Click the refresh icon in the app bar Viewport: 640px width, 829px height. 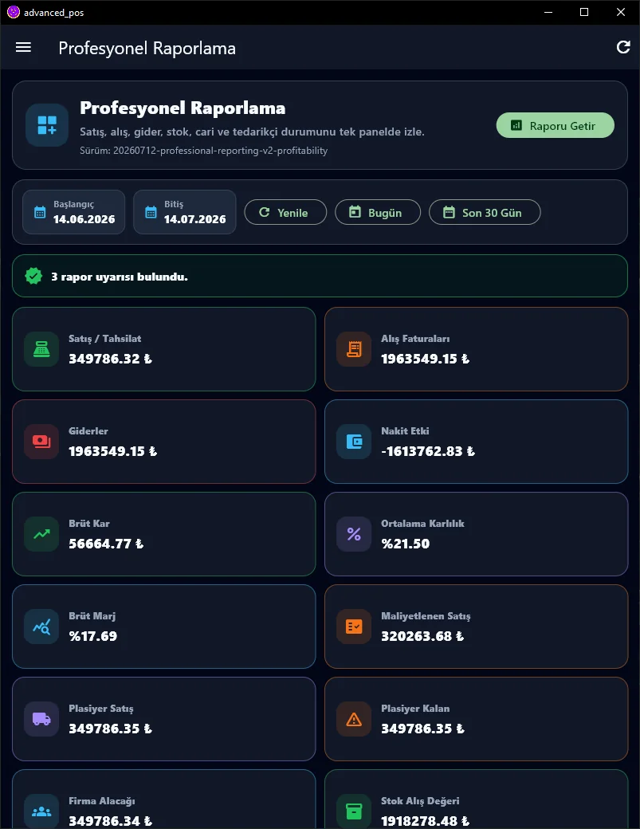623,48
